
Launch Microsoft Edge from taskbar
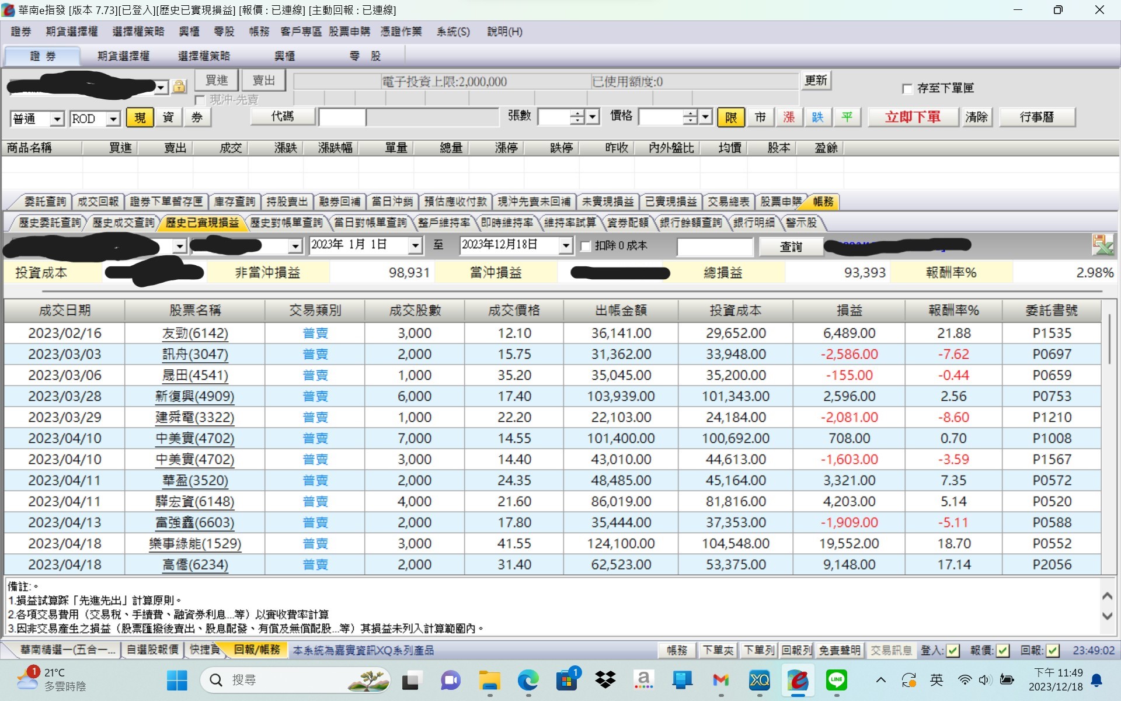point(528,680)
